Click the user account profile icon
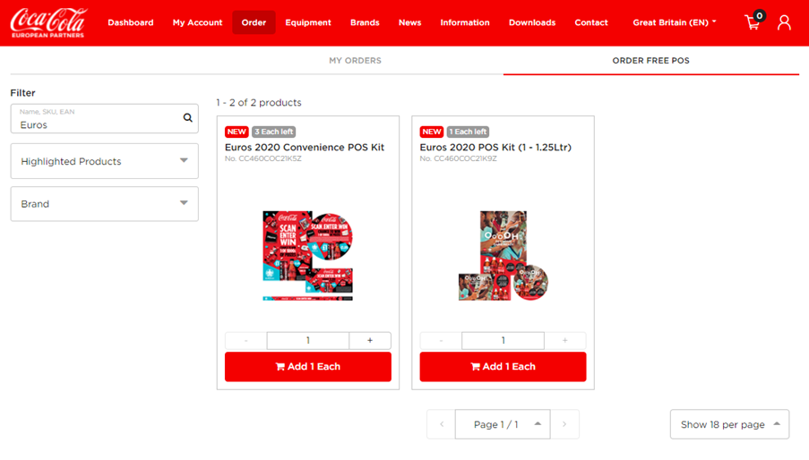The image size is (809, 460). coord(784,22)
